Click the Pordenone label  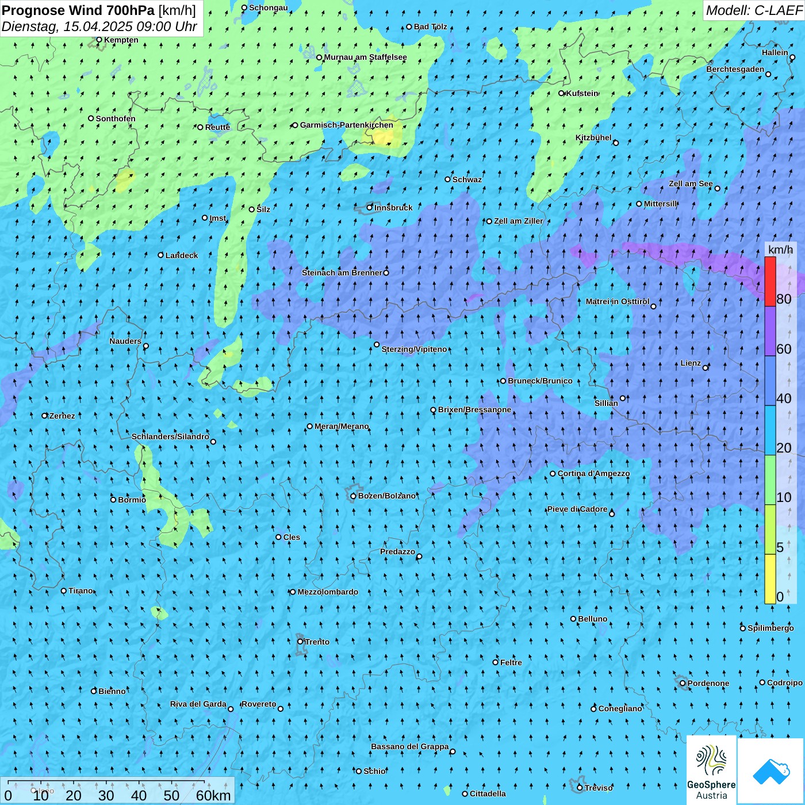(708, 683)
